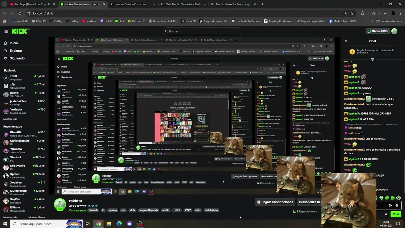Viewport: 405px width, 228px height.
Task: Open the Todos los favoritos folder
Action: [x=389, y=21]
